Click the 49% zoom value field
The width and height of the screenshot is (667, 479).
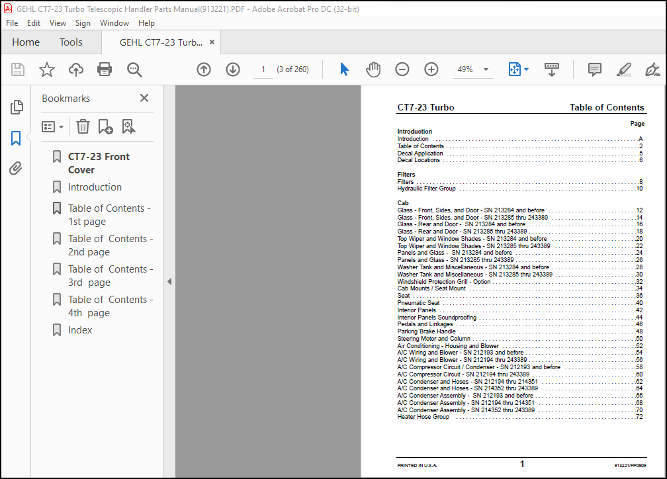(x=465, y=69)
